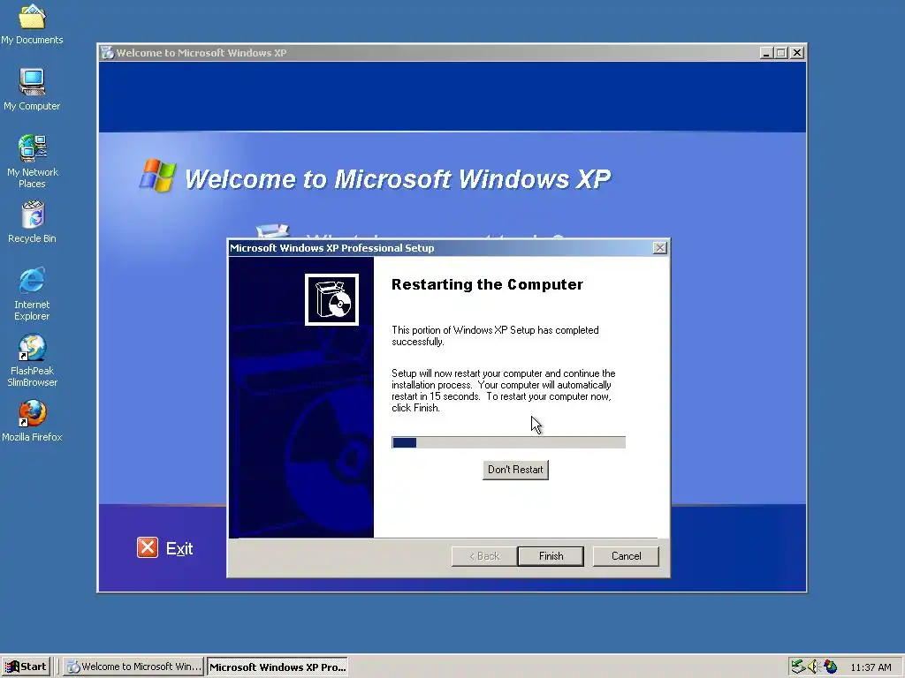Viewport: 905px width, 678px height.
Task: Click the Windows flag logo in welcome window
Action: [x=157, y=176]
